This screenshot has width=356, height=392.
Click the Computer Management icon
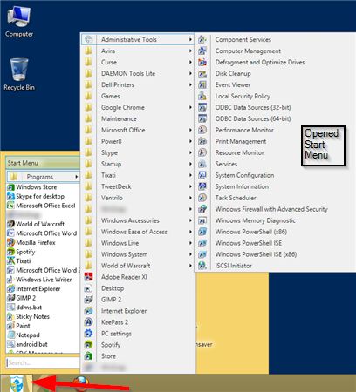(x=202, y=51)
